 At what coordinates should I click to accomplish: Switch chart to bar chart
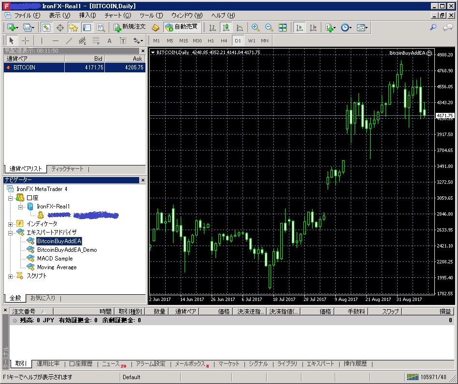[213, 27]
